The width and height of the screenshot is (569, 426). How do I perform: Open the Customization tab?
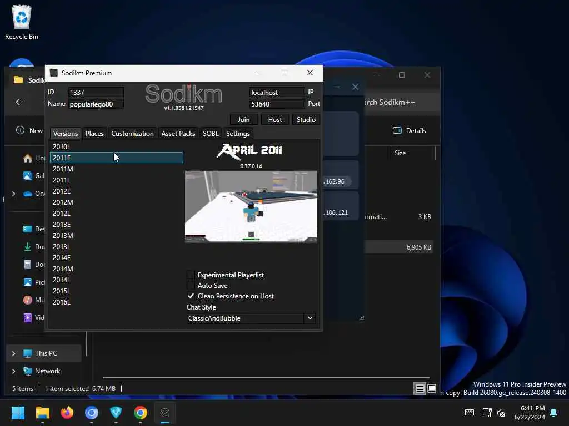click(132, 133)
